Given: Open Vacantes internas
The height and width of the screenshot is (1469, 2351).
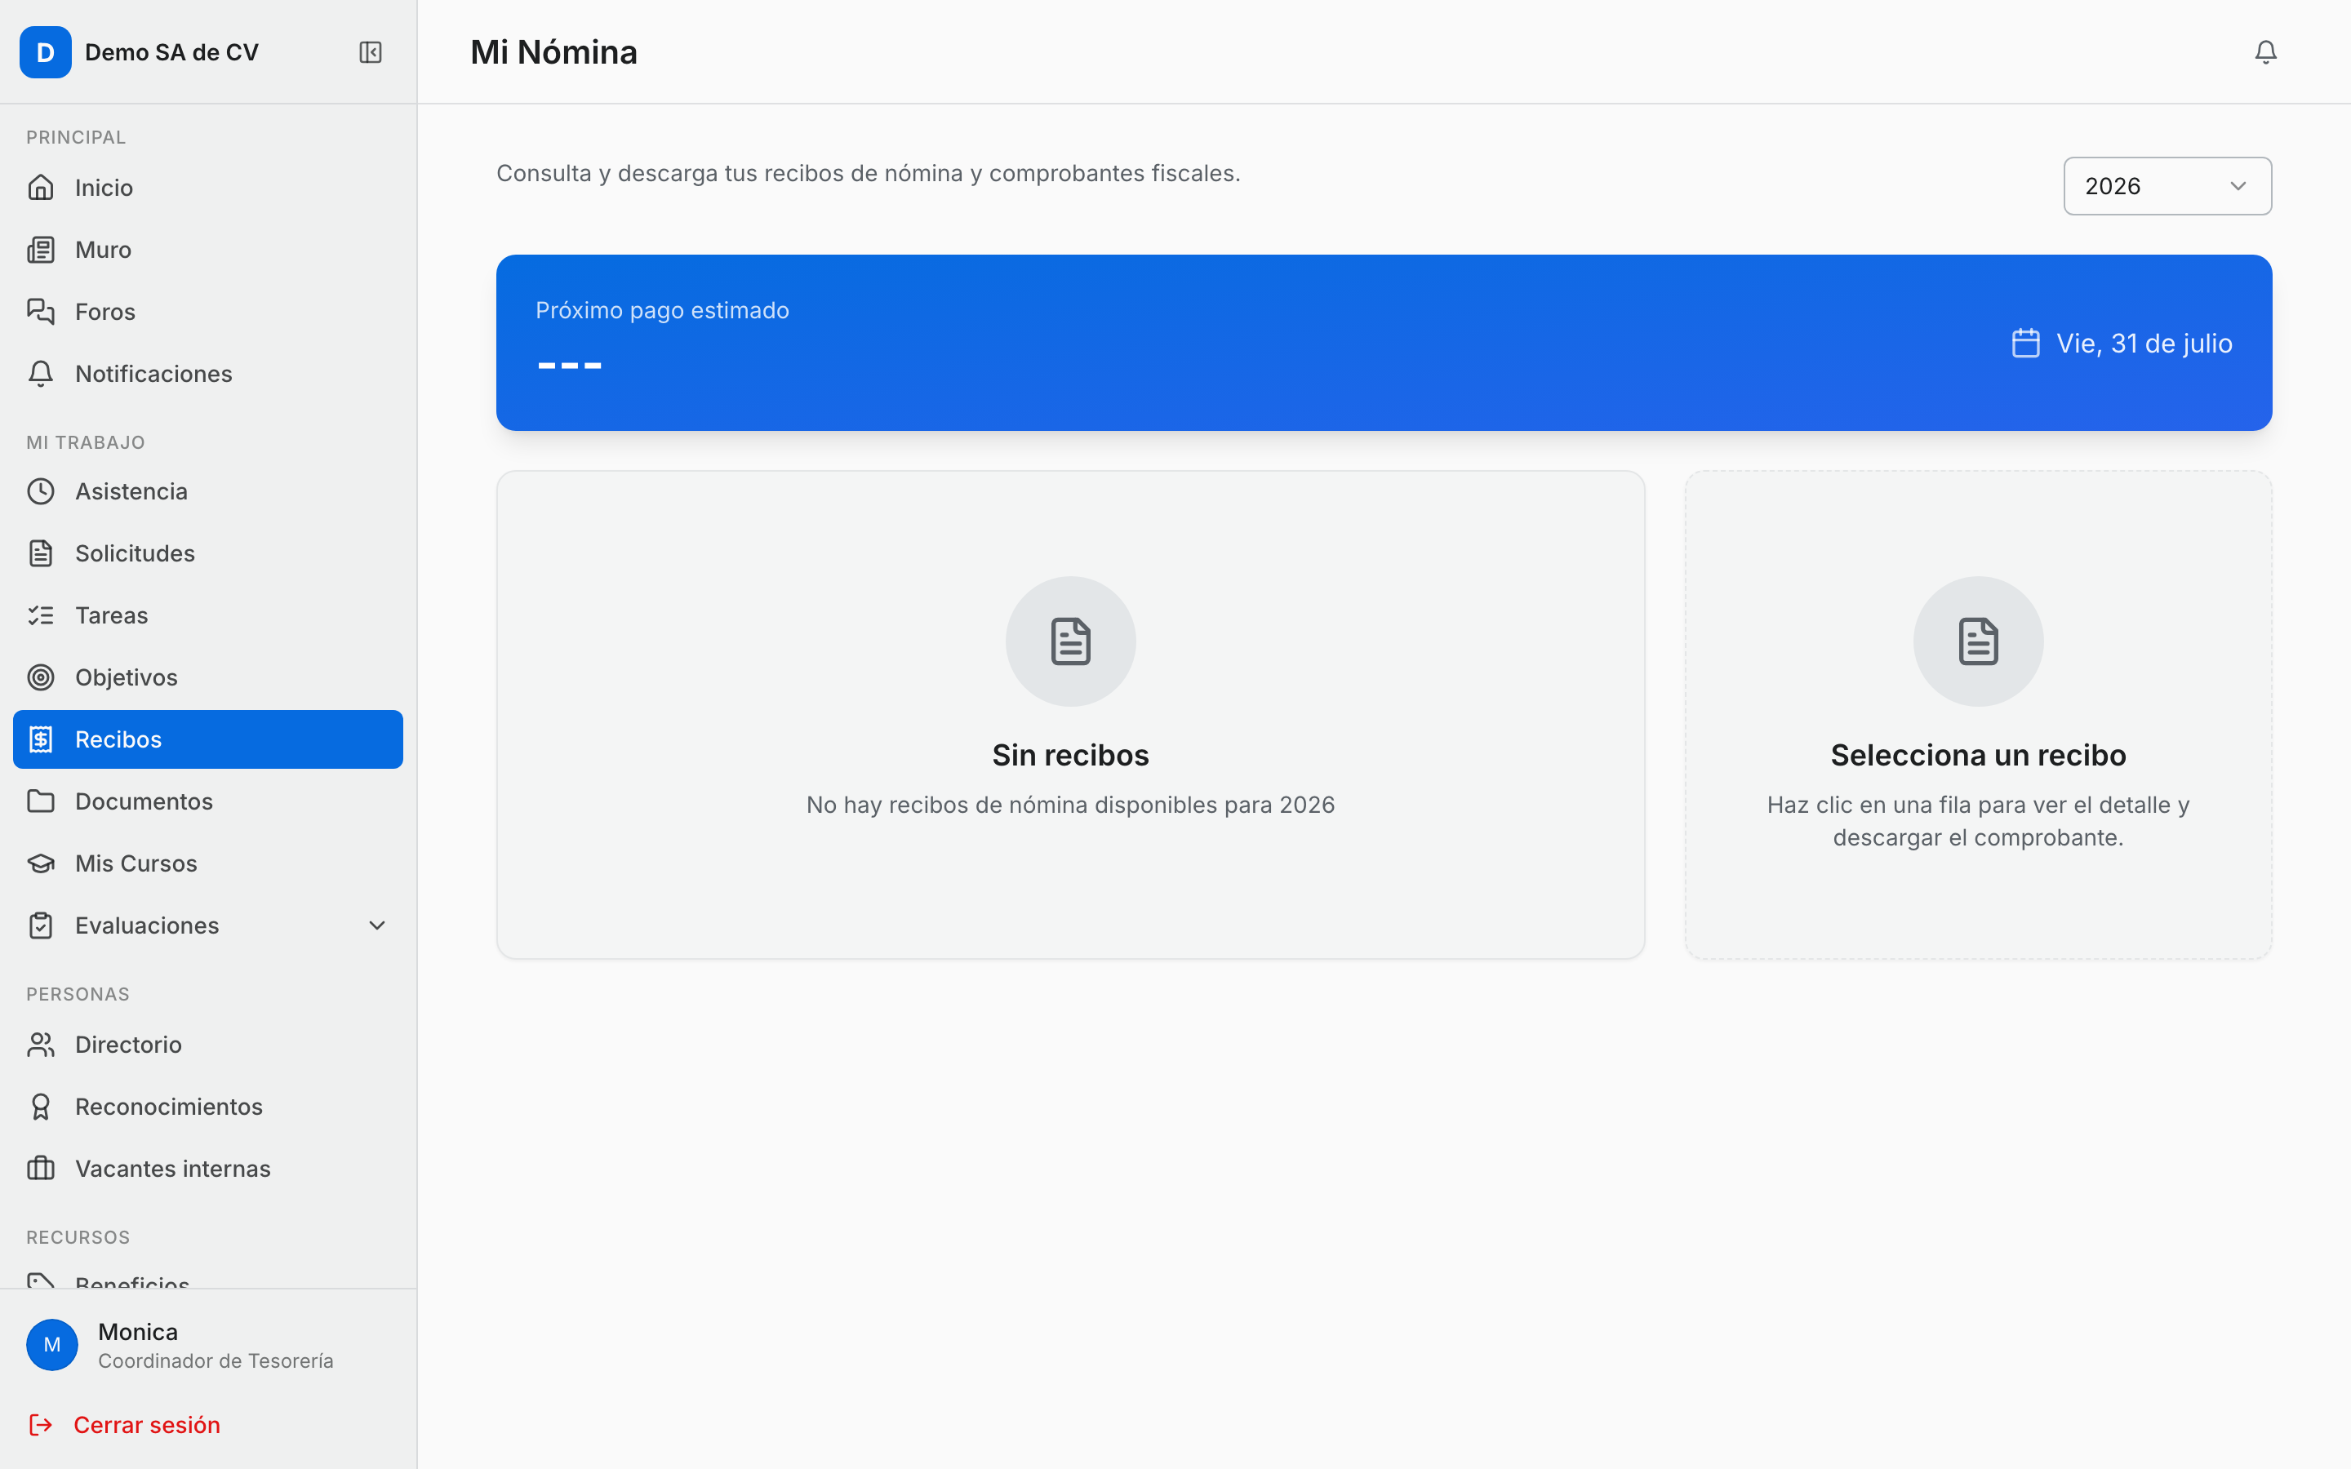Looking at the screenshot, I should click(208, 1169).
